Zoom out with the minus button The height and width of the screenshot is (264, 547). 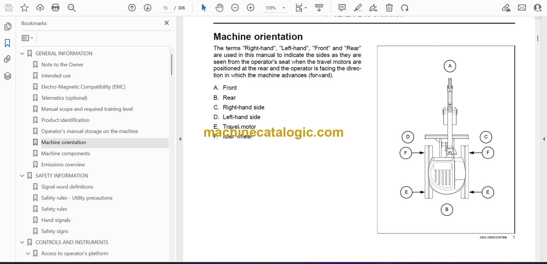coord(235,8)
